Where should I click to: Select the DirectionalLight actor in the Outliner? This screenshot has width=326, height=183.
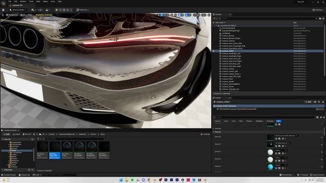(228, 28)
